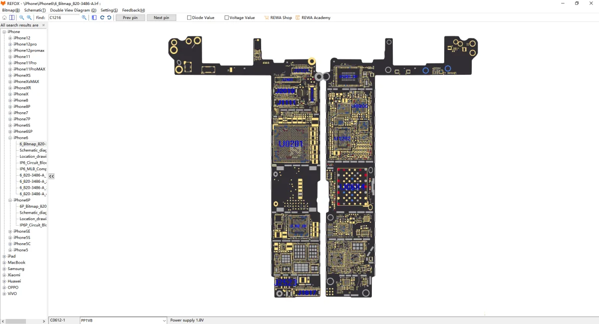The height and width of the screenshot is (324, 599).
Task: Select the iPhoneXsMAX tree row
Action: pyautogui.click(x=26, y=81)
